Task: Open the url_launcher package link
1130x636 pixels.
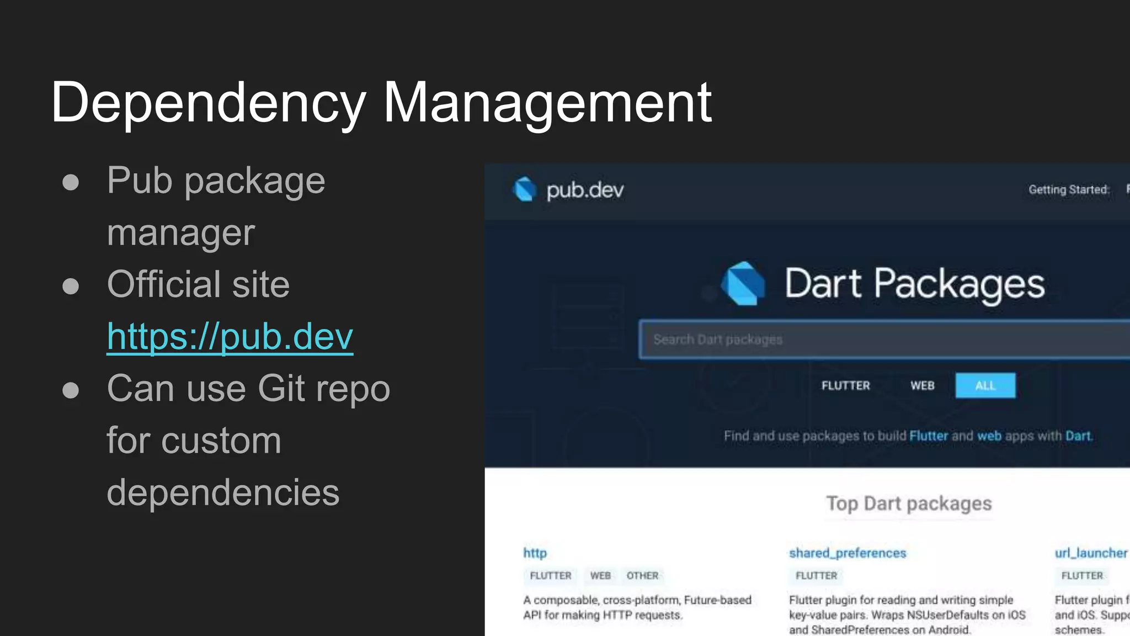Action: 1091,553
